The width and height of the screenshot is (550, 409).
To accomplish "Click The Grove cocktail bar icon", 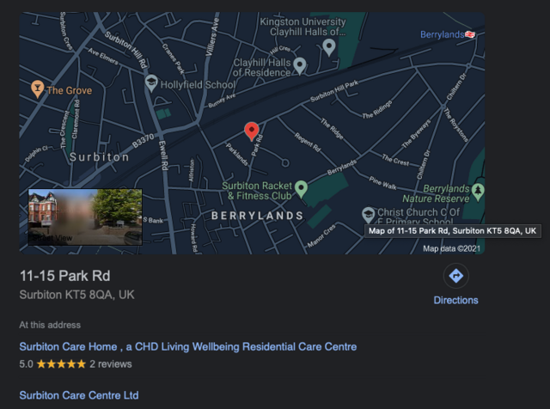I will [37, 89].
